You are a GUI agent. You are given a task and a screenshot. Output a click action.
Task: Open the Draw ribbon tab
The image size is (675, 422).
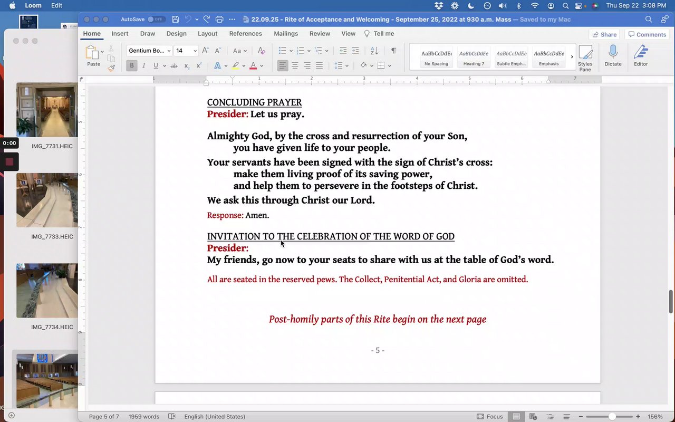point(148,33)
